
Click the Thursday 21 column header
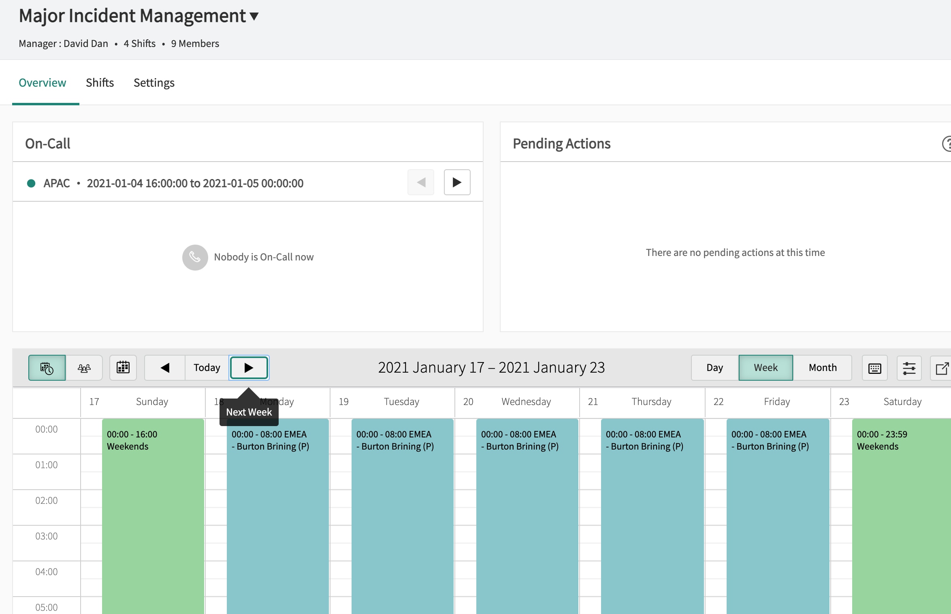642,402
